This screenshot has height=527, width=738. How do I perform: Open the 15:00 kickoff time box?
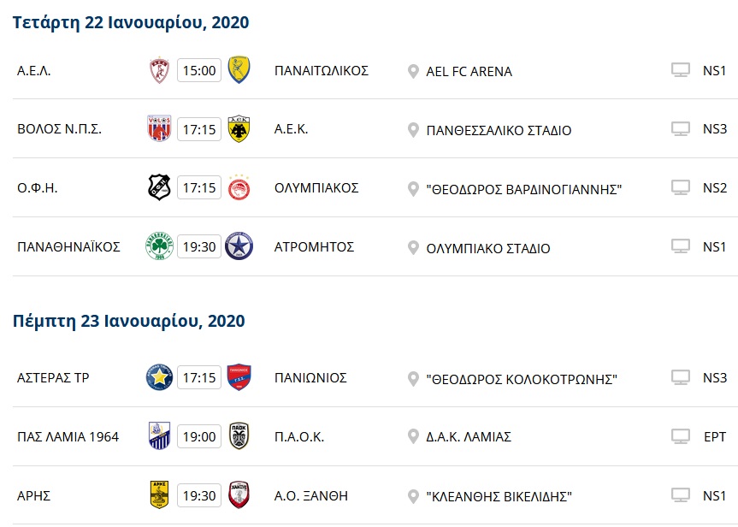[199, 70]
